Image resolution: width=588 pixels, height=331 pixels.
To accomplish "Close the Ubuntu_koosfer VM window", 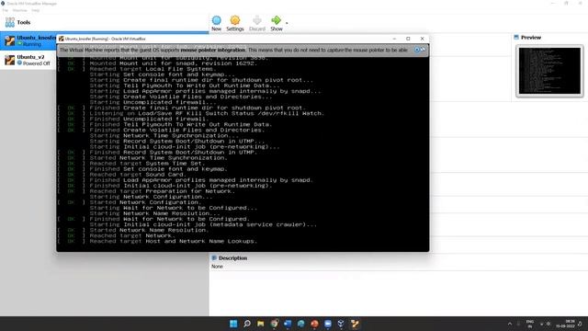I will [x=423, y=39].
